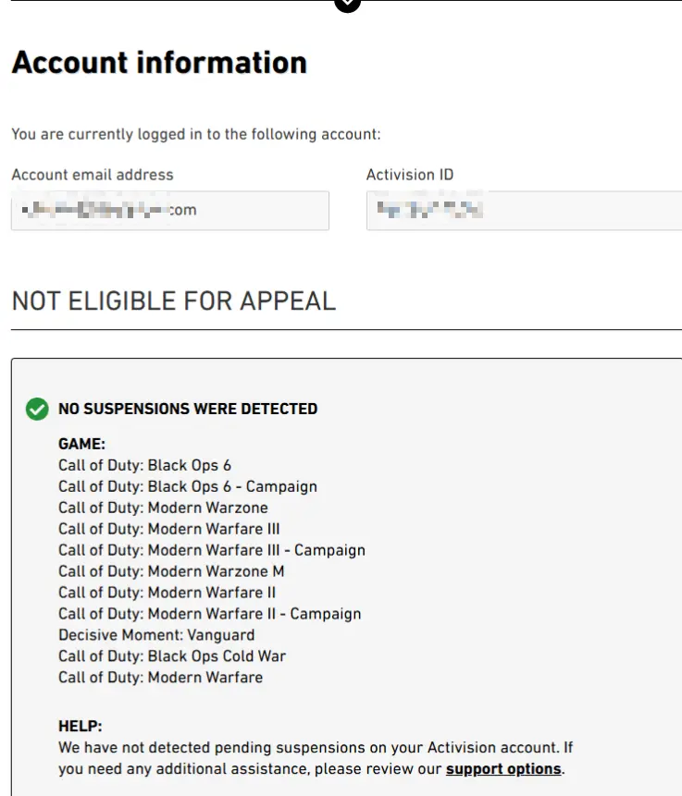Select Black Ops 6 - Campaign entry
This screenshot has width=682, height=796.
click(188, 486)
